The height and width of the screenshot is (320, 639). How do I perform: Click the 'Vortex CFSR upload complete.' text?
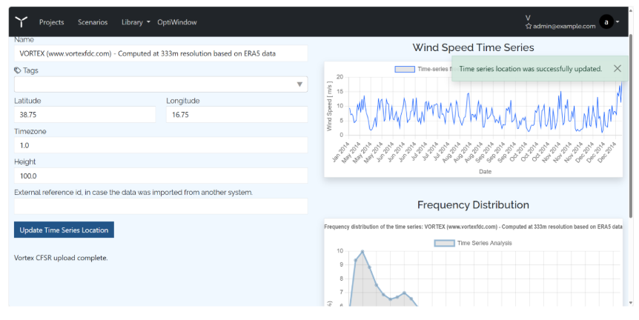click(x=61, y=258)
